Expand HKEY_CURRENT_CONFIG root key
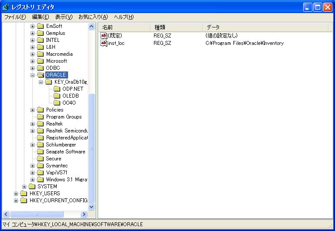 (16, 200)
